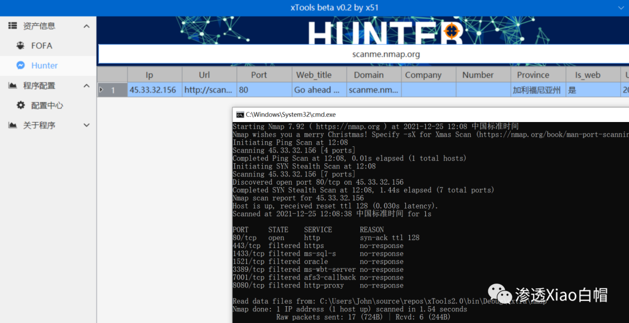This screenshot has width=629, height=323.
Task: Click the 8080/tcp http-proxy line
Action: click(318, 286)
